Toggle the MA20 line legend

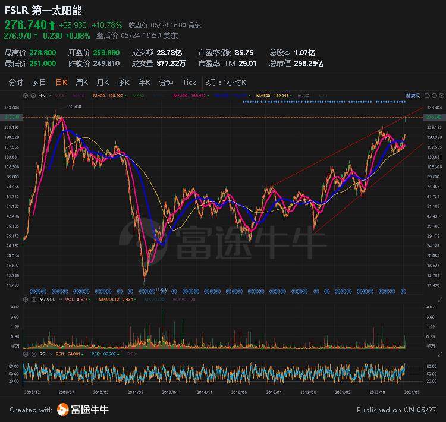109,96
